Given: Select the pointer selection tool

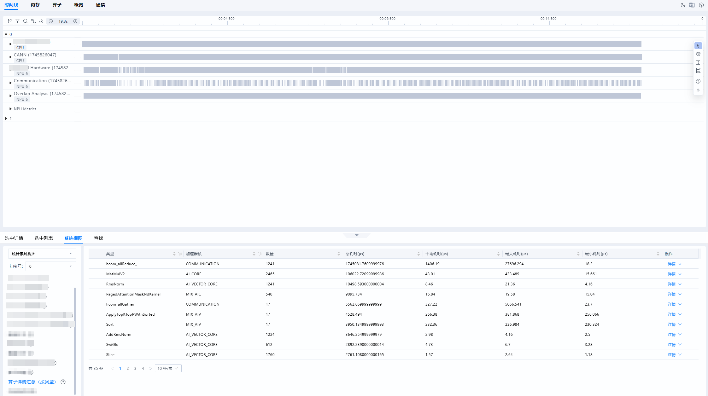Looking at the screenshot, I should click(698, 46).
